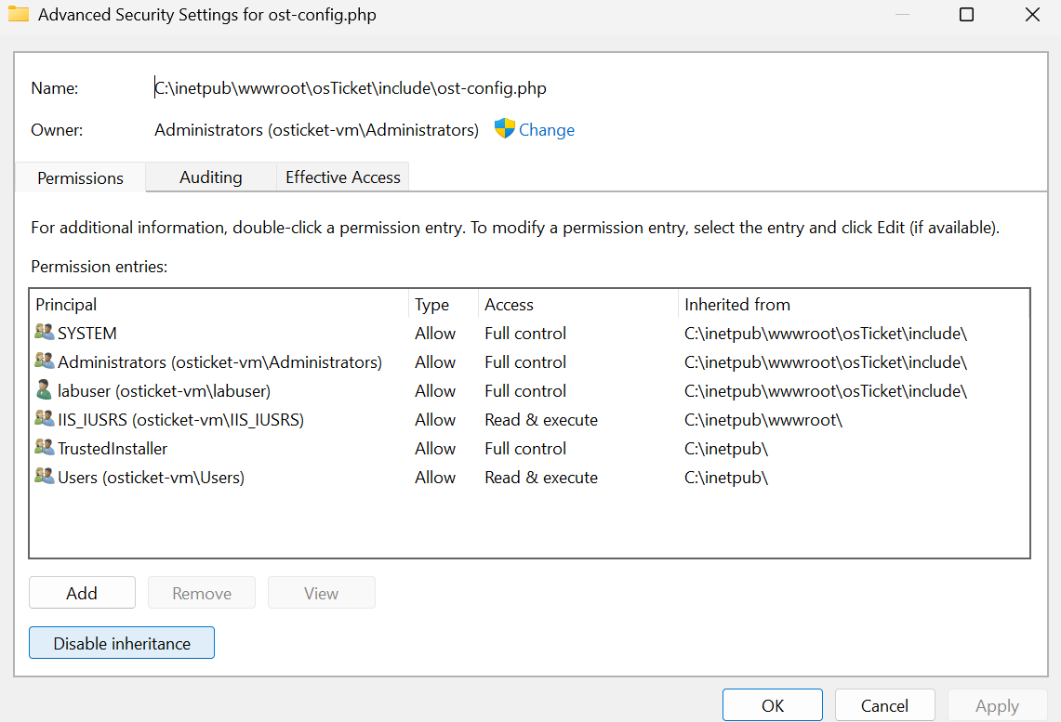Click the file path name field
This screenshot has height=722, width=1061.
[351, 88]
